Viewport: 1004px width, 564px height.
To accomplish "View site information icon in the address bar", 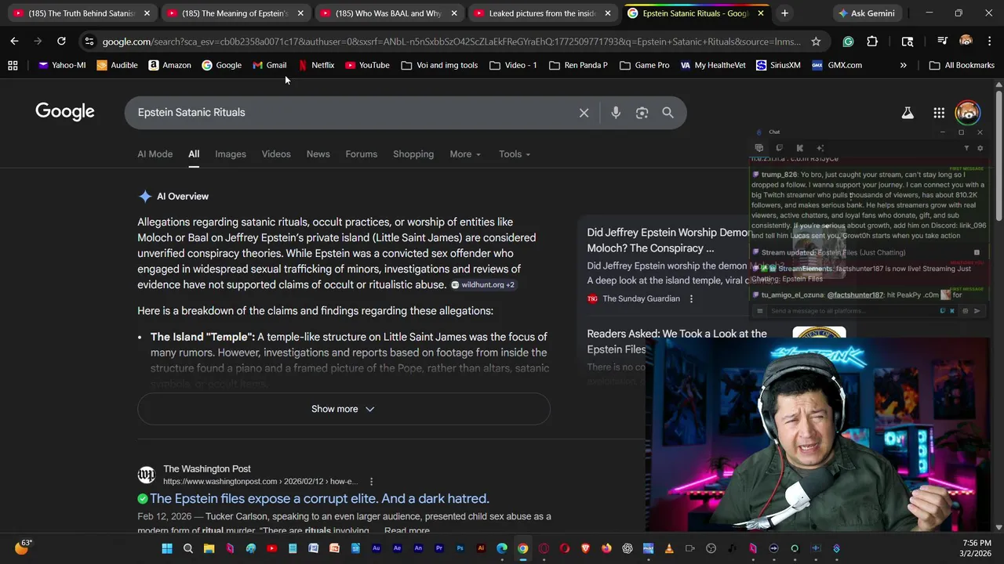I will [89, 42].
